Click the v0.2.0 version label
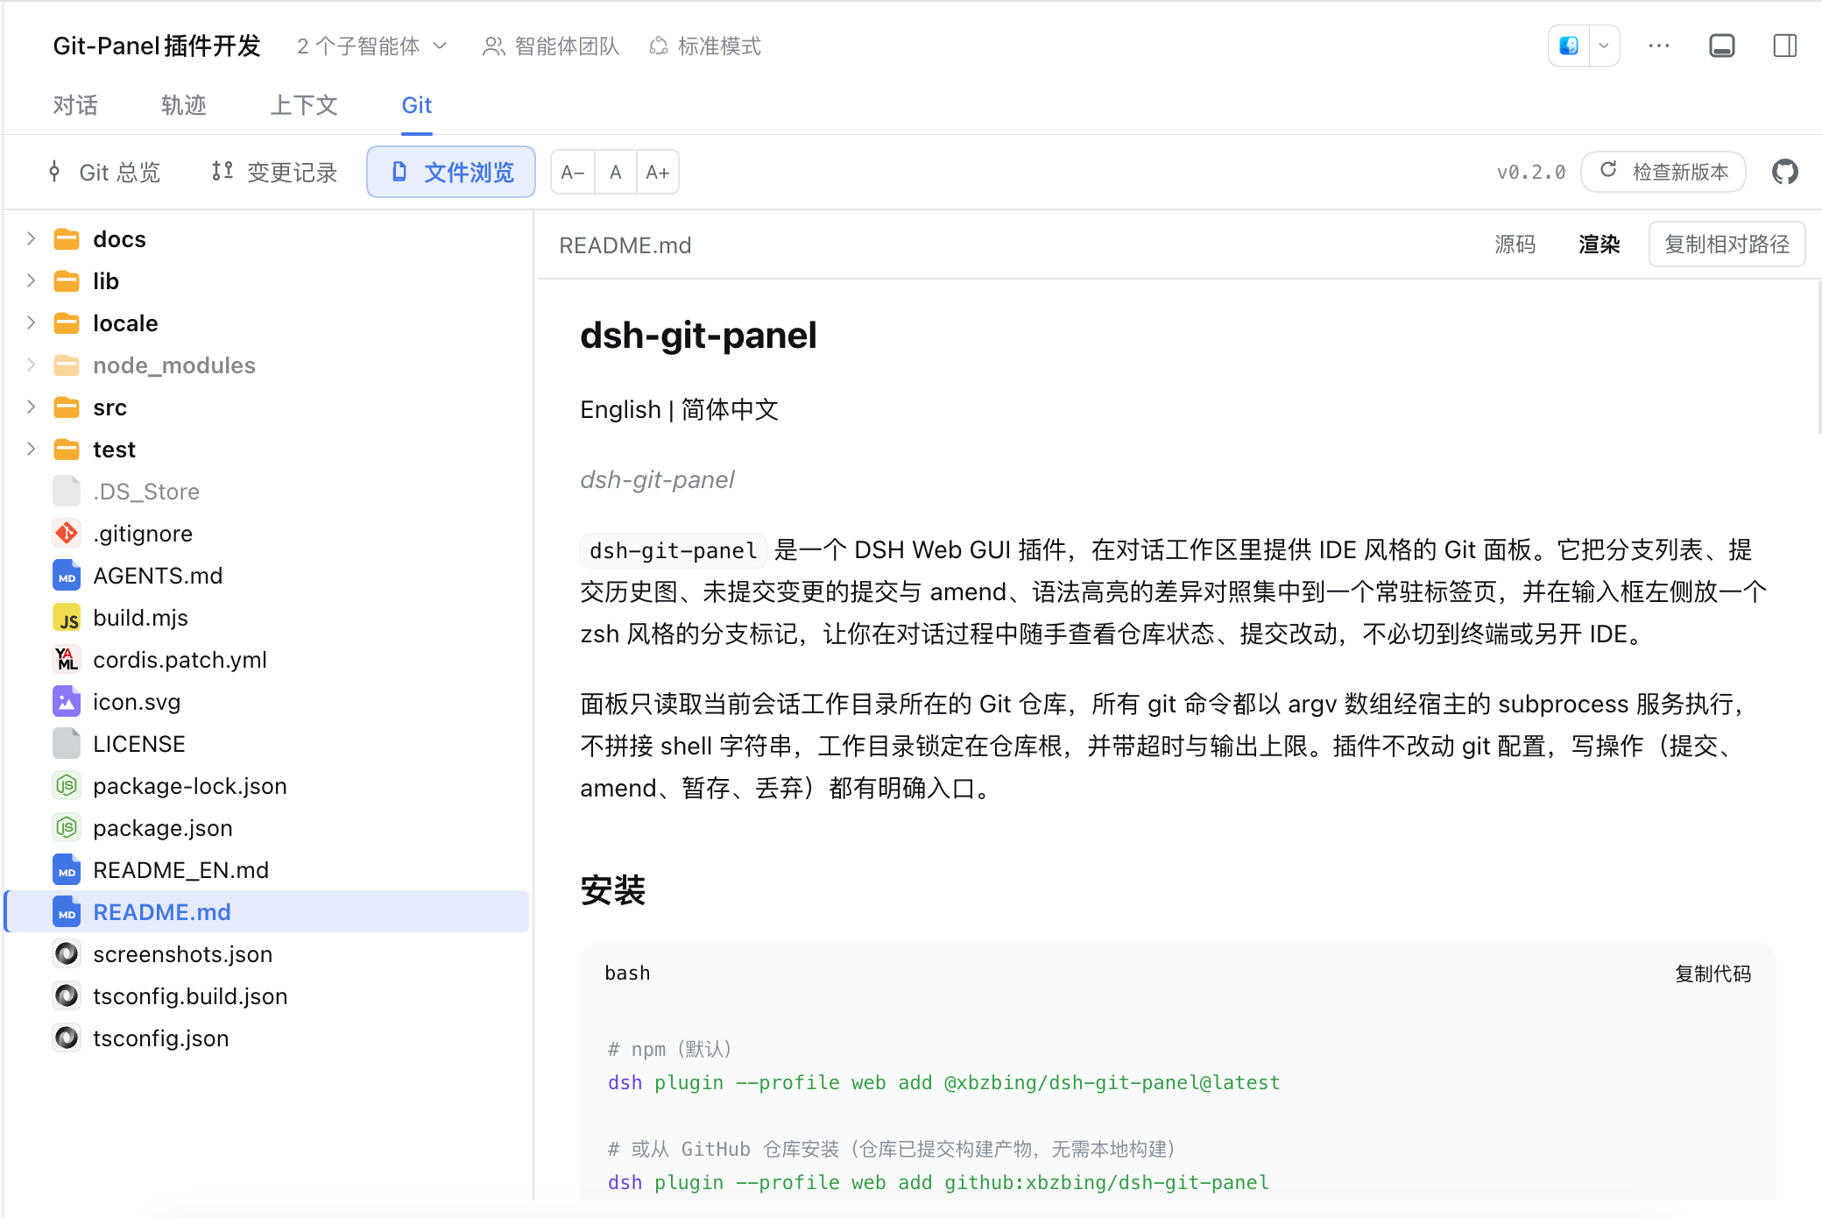 [x=1531, y=173]
